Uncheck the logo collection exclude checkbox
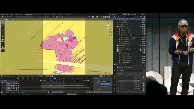This screenshot has width=194, height=109. click(140, 51)
